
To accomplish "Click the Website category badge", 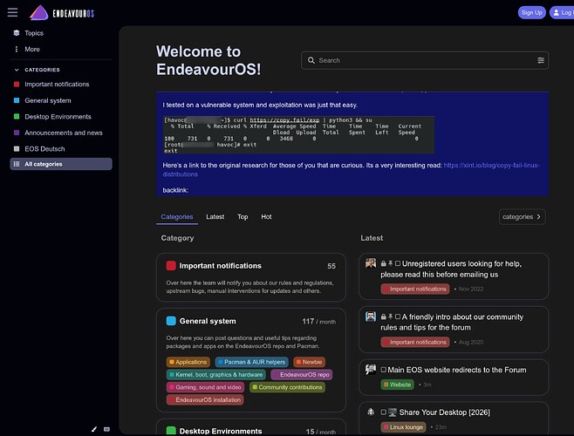I will (x=397, y=385).
